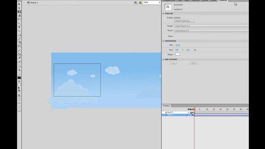The height and width of the screenshot is (149, 265).
Task: Open the Stage background color swatch
Action: (x=178, y=54)
